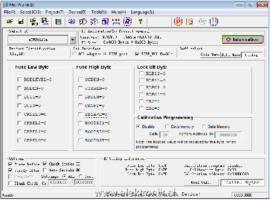Toggle the OCDEN fuse checkbox
This screenshot has width=270, height=200.
click(80, 79)
